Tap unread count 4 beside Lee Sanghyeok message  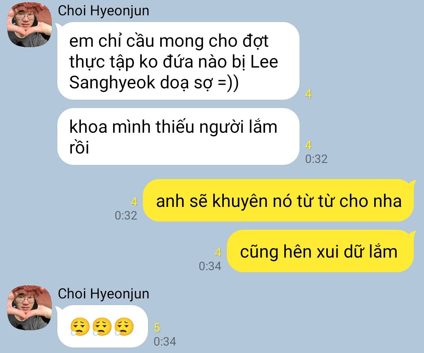(x=309, y=94)
